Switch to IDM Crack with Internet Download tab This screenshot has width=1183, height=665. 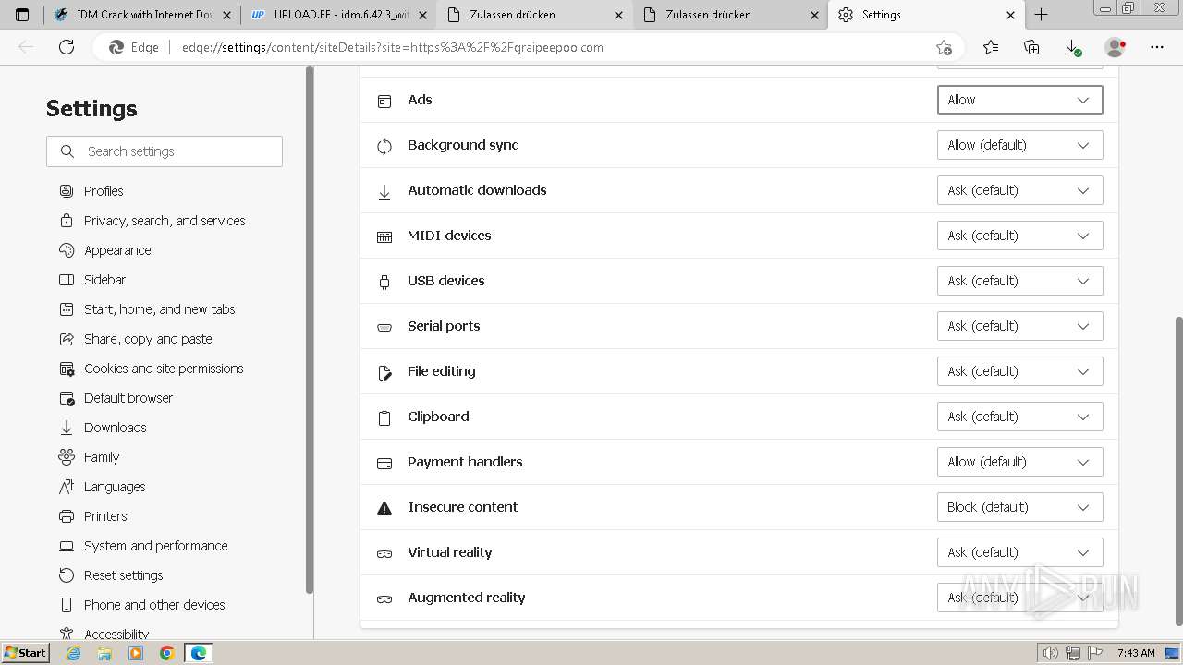[142, 15]
